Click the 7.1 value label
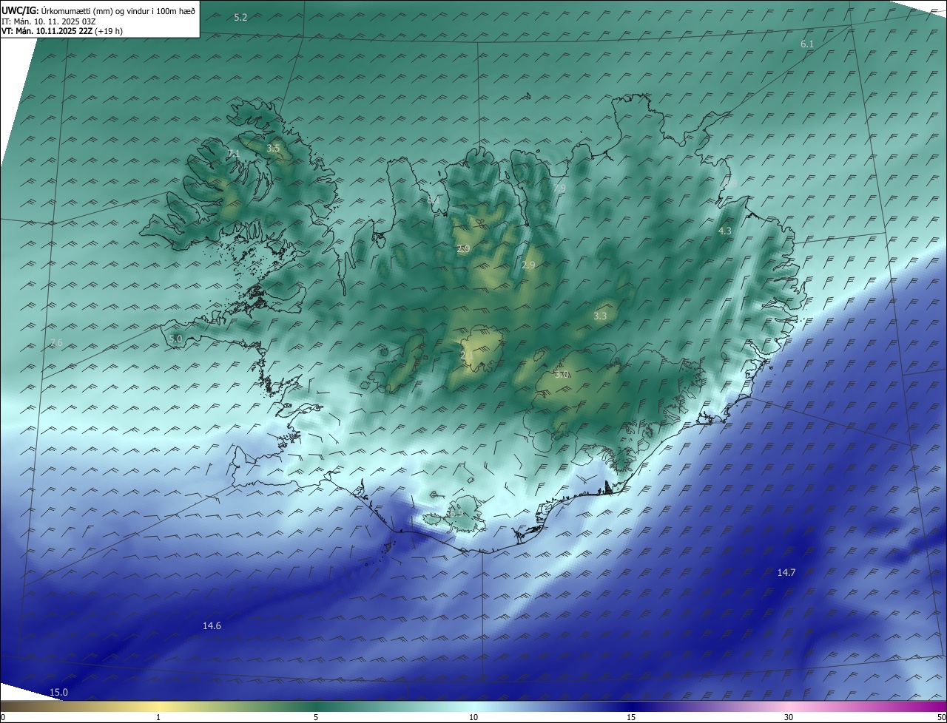This screenshot has height=723, width=947. pos(234,154)
